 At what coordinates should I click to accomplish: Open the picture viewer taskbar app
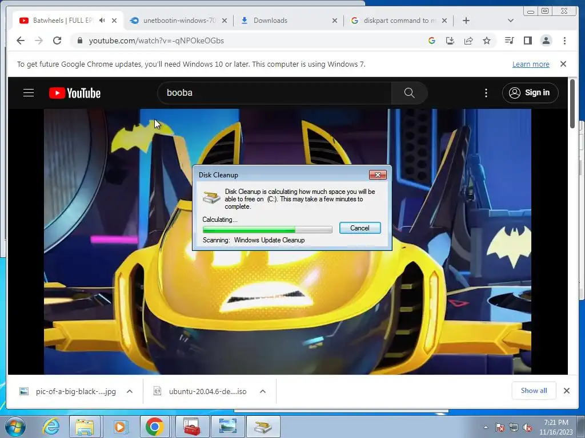(227, 427)
